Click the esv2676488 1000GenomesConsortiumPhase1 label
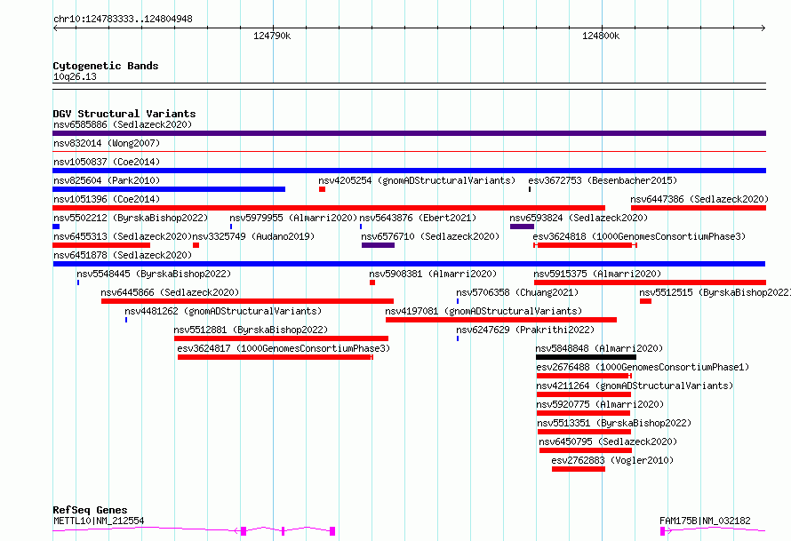The image size is (791, 541). coord(643,367)
